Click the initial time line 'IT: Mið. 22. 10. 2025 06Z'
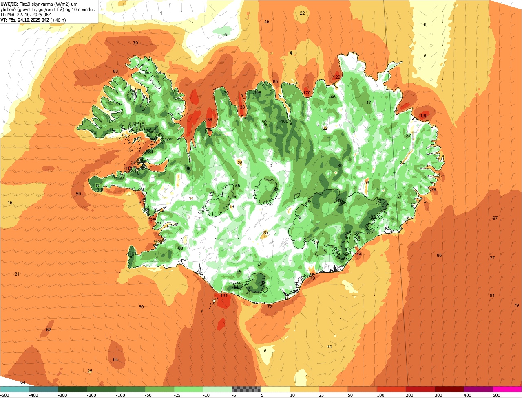The width and height of the screenshot is (522, 398). click(x=26, y=14)
